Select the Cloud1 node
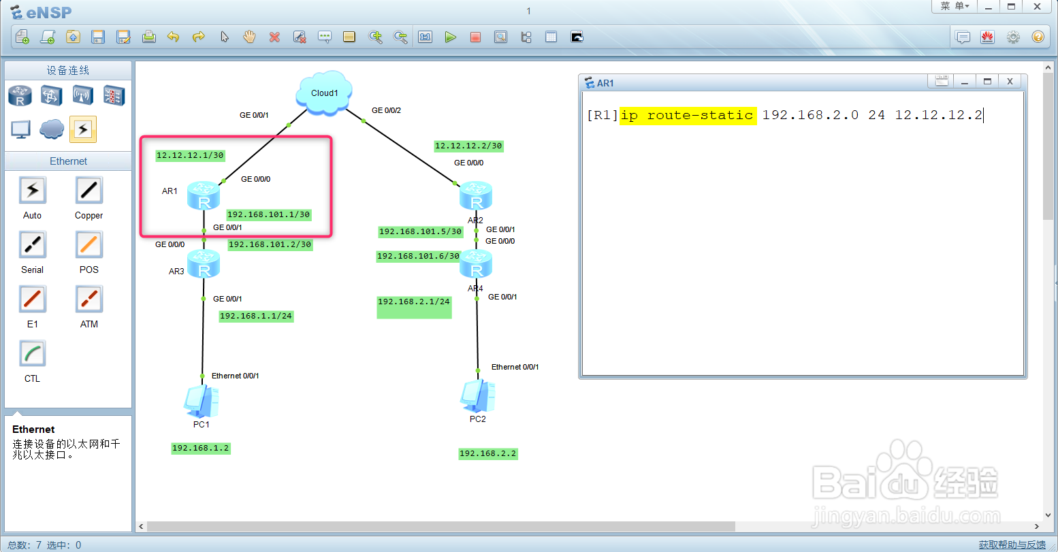This screenshot has height=552, width=1058. pyautogui.click(x=324, y=92)
